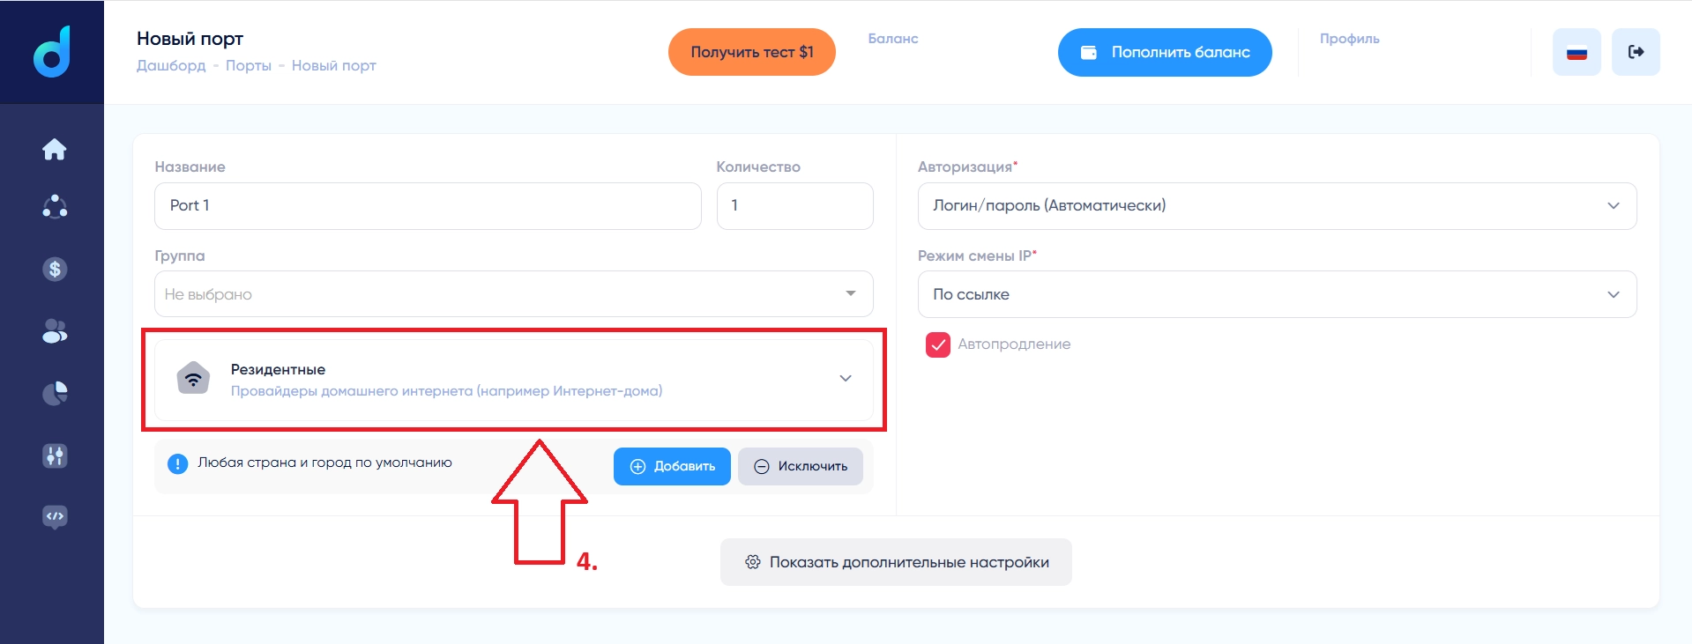Switch language via Russian flag icon
The image size is (1692, 644).
point(1576,52)
